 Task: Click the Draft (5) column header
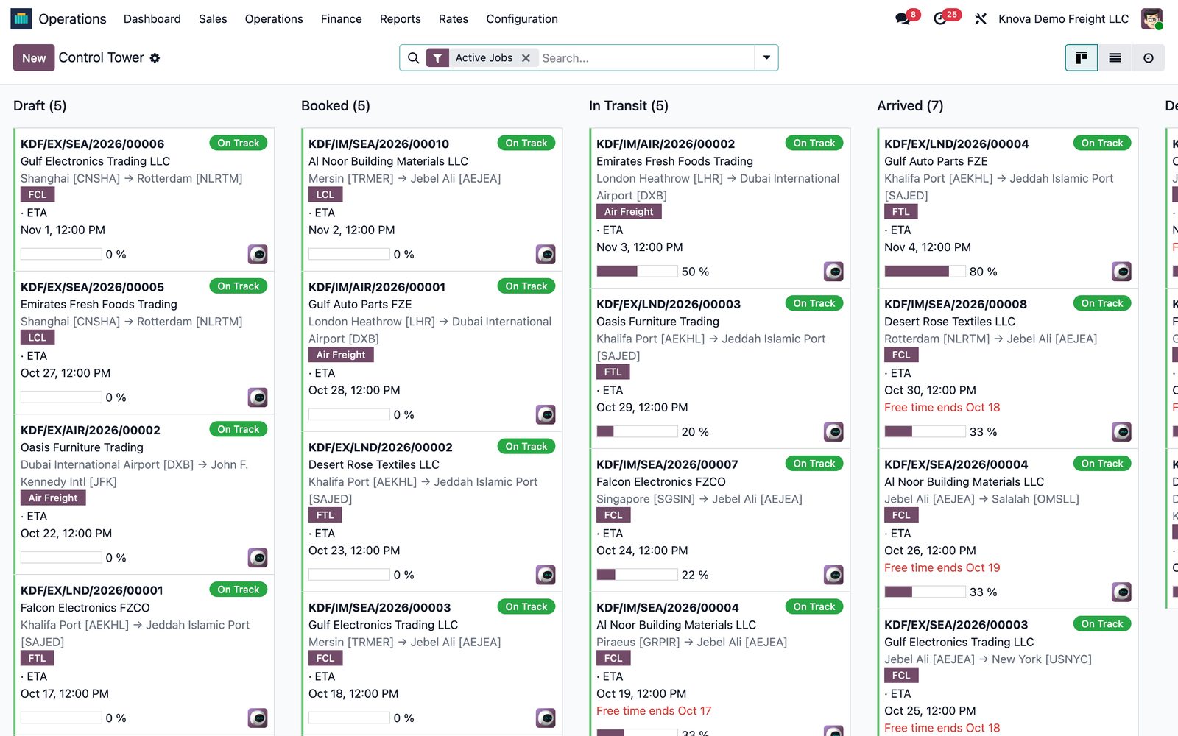(x=40, y=106)
